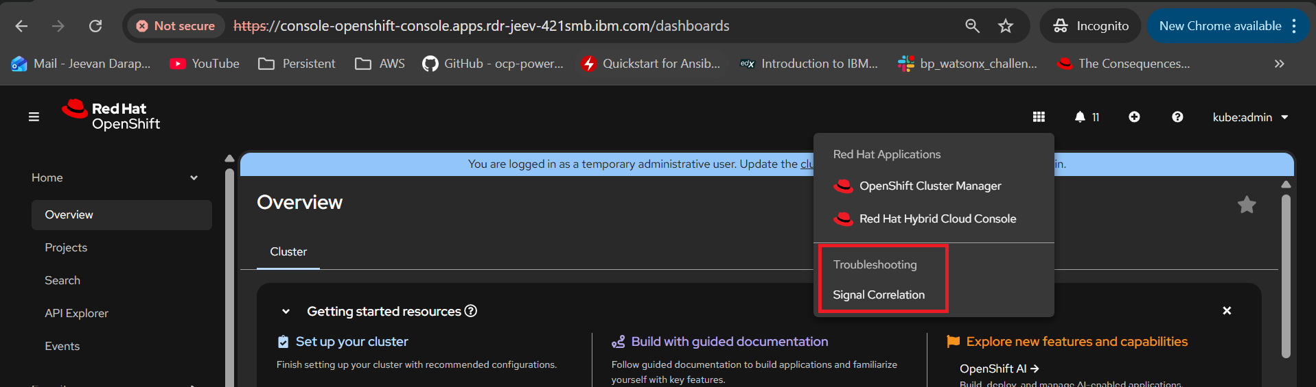Open OpenShift Cluster Manager
This screenshot has width=1316, height=387.
click(x=930, y=186)
